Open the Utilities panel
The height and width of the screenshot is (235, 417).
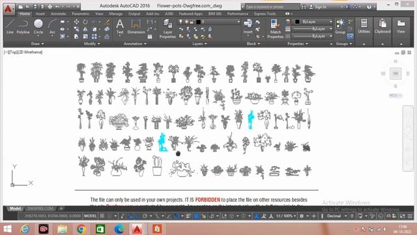point(364,27)
